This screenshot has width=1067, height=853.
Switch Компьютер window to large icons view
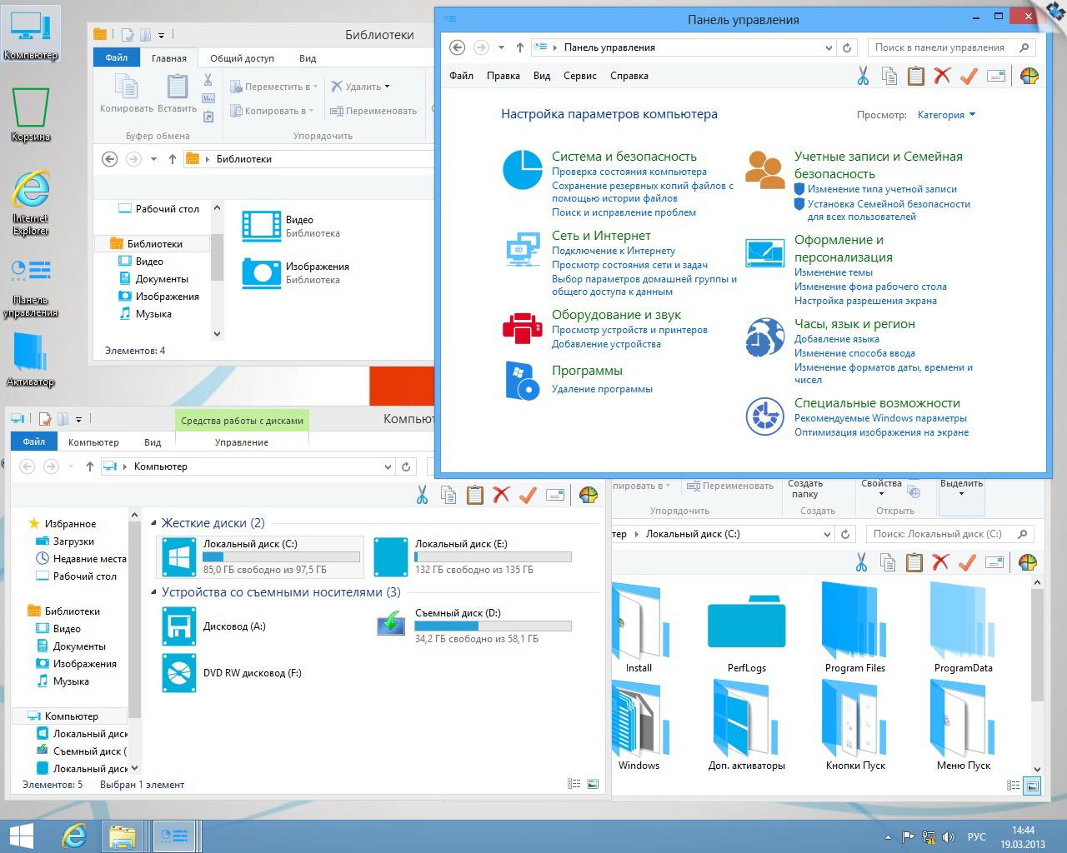593,784
